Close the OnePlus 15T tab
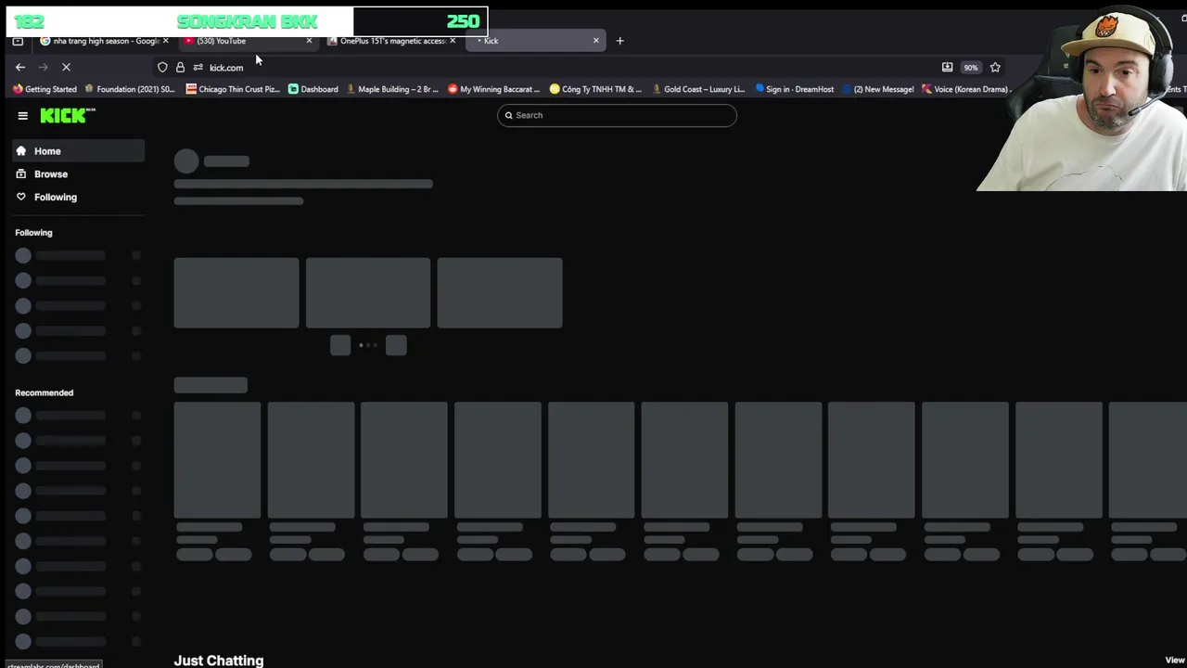 [453, 41]
